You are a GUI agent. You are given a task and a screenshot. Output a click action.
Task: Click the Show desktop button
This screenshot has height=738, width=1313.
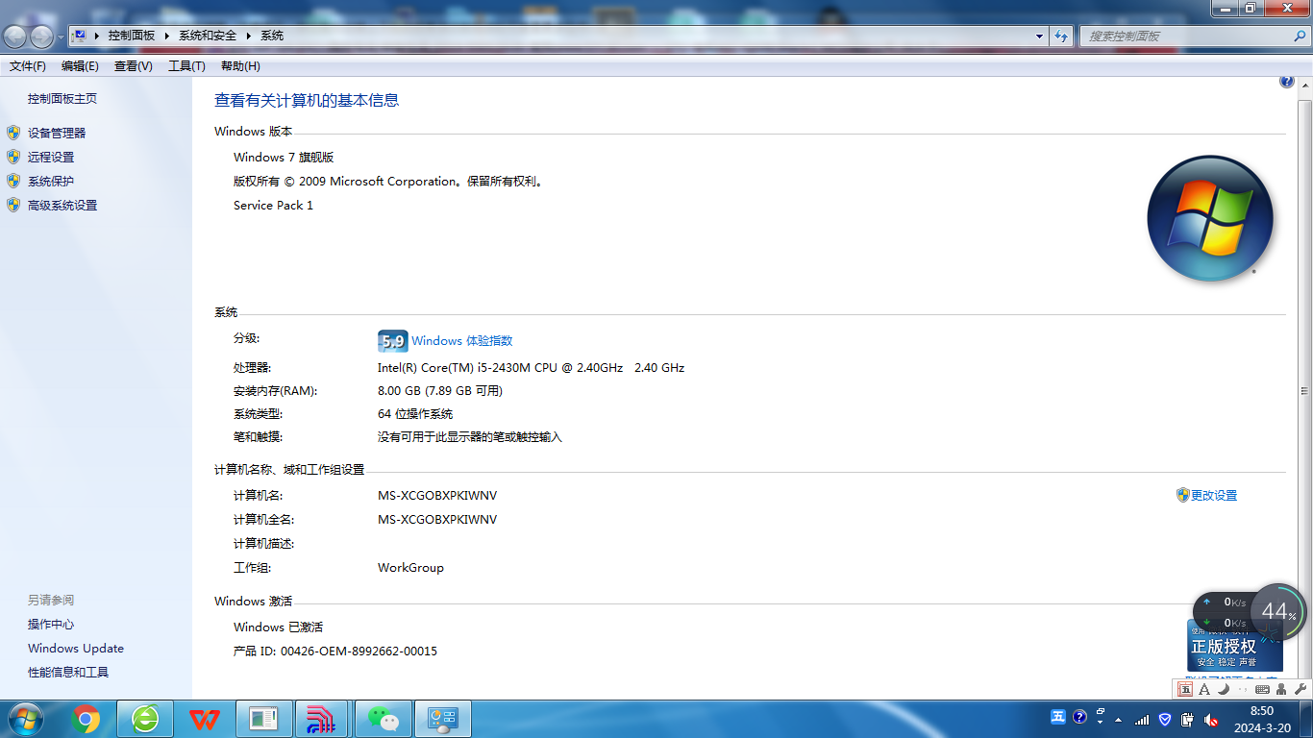pyautogui.click(x=1305, y=719)
